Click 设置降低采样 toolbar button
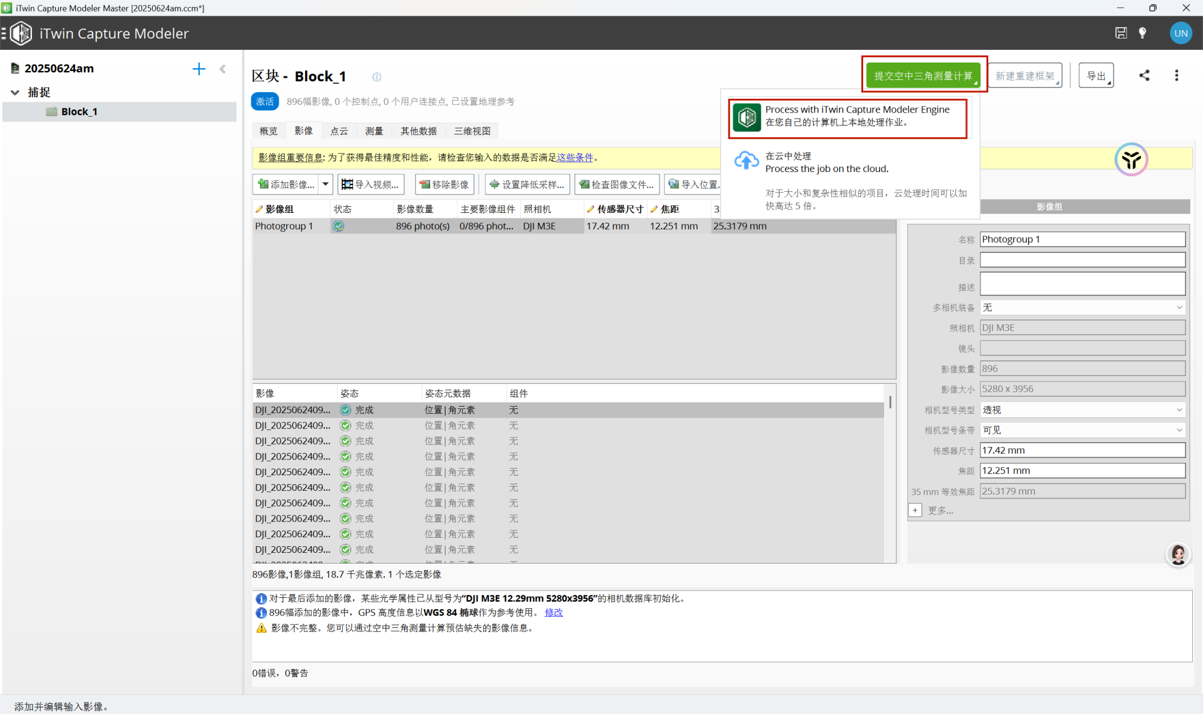 pyautogui.click(x=528, y=184)
